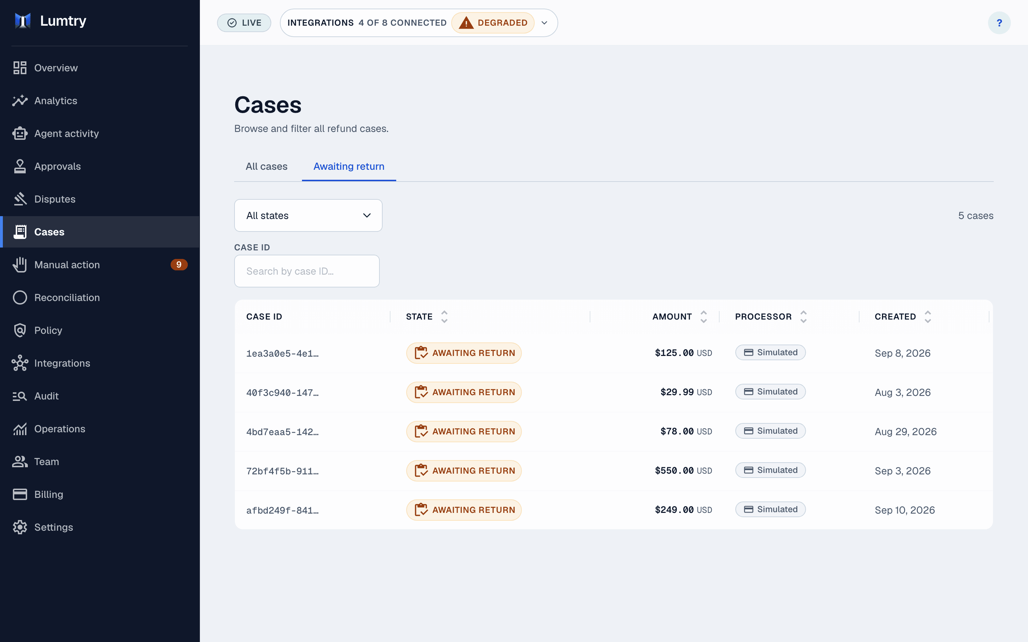The width and height of the screenshot is (1028, 642).
Task: Click the Settings gear icon
Action: point(20,528)
